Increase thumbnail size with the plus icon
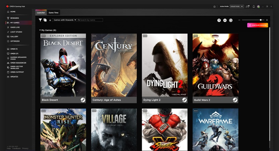Image resolution: width=279 pixels, height=151 pixels. 267,20
